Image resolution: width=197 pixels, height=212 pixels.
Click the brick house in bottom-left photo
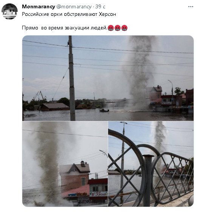(75, 176)
